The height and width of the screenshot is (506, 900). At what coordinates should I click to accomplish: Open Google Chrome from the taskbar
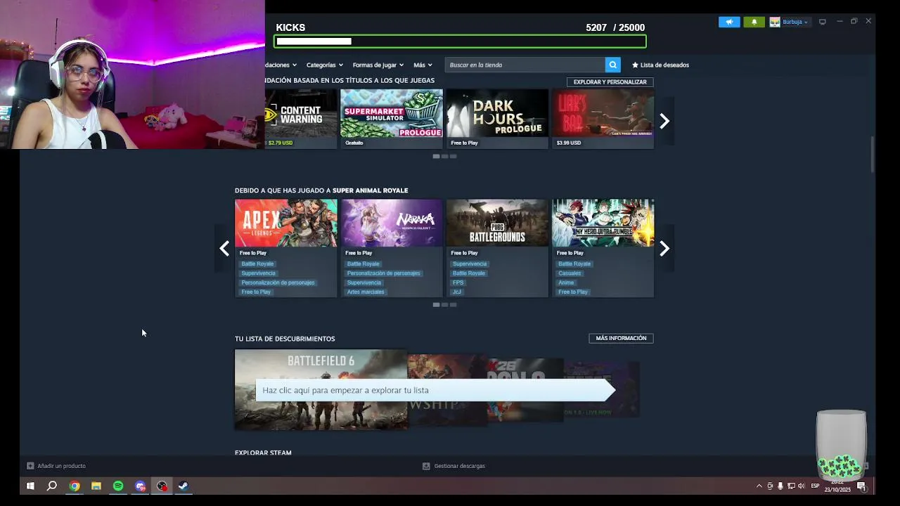tap(75, 486)
